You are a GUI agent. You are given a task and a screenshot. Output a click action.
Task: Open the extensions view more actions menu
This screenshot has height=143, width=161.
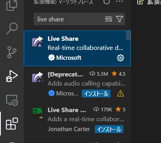(x=119, y=2)
